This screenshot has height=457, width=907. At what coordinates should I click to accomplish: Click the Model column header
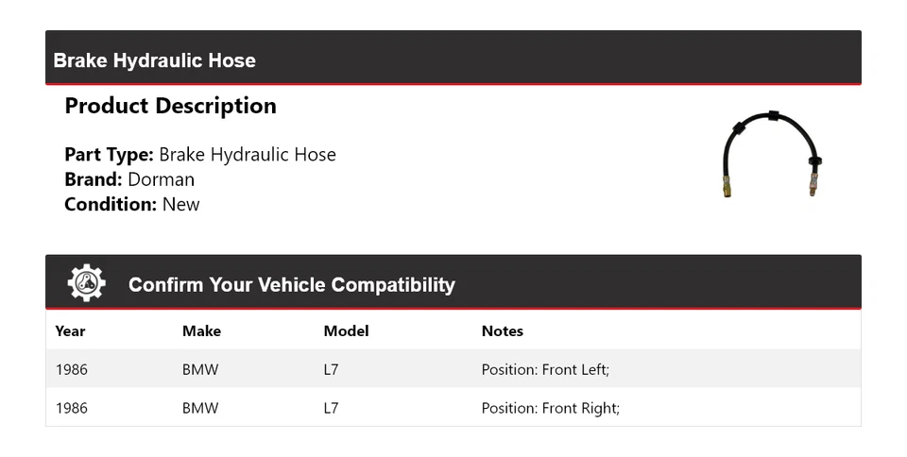pyautogui.click(x=346, y=330)
